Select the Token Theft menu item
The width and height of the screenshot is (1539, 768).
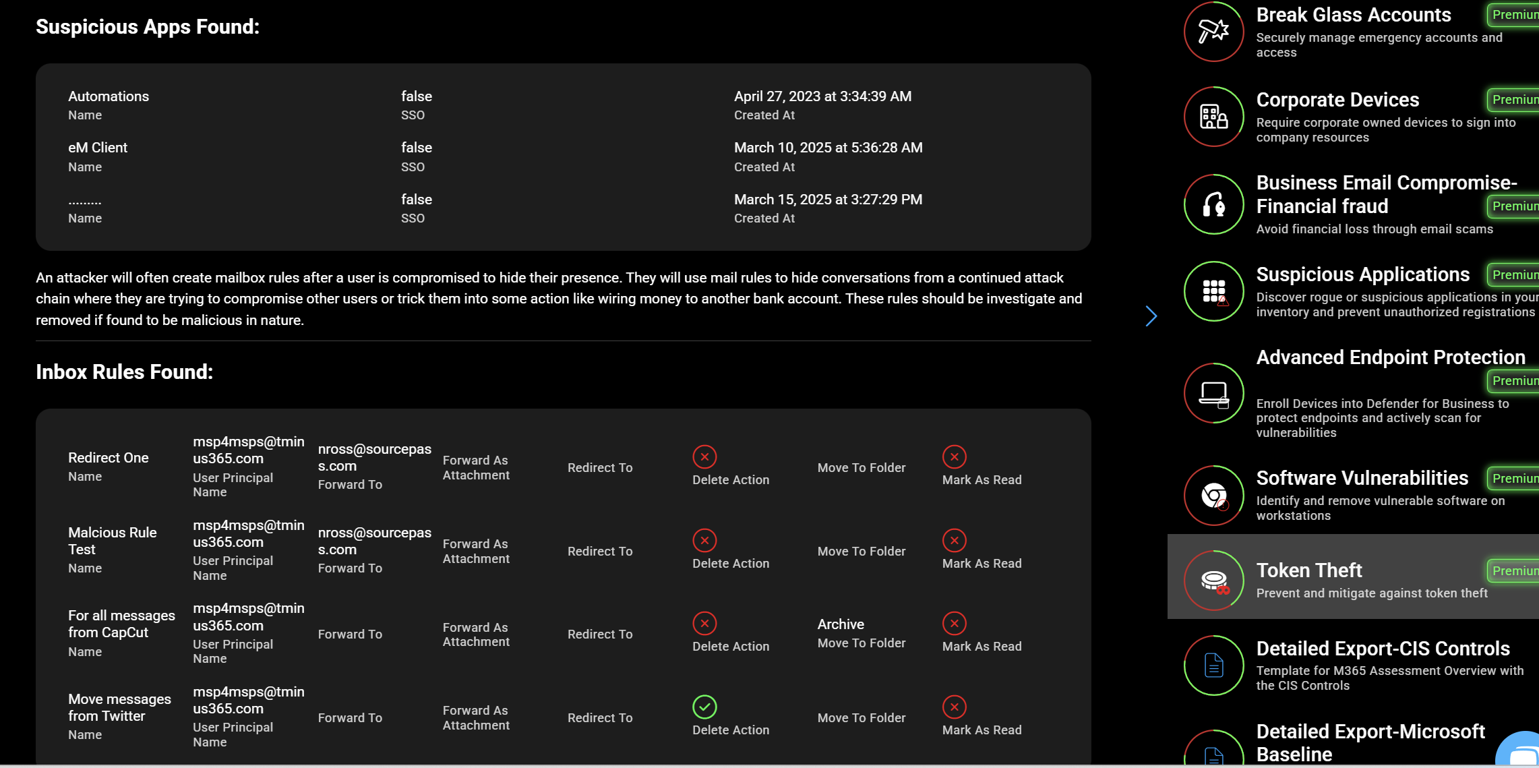pyautogui.click(x=1353, y=577)
